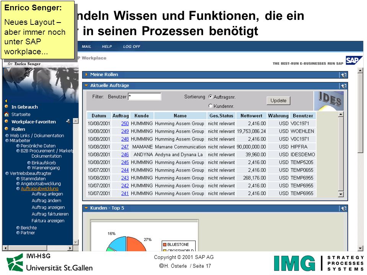Click the Nettowert column header
Viewport: 367px width, 275px height.
point(252,116)
